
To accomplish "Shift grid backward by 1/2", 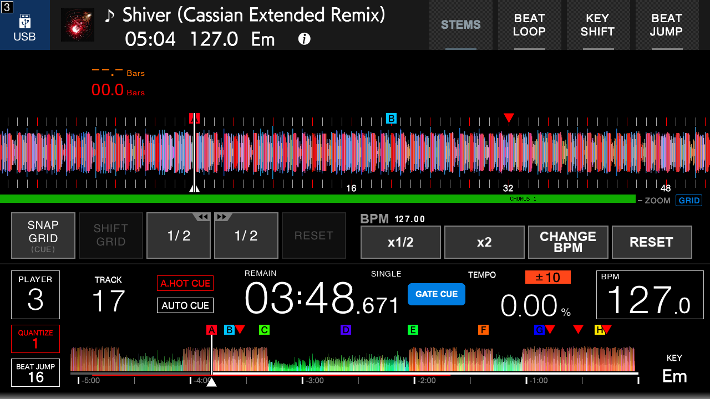I will (x=179, y=236).
